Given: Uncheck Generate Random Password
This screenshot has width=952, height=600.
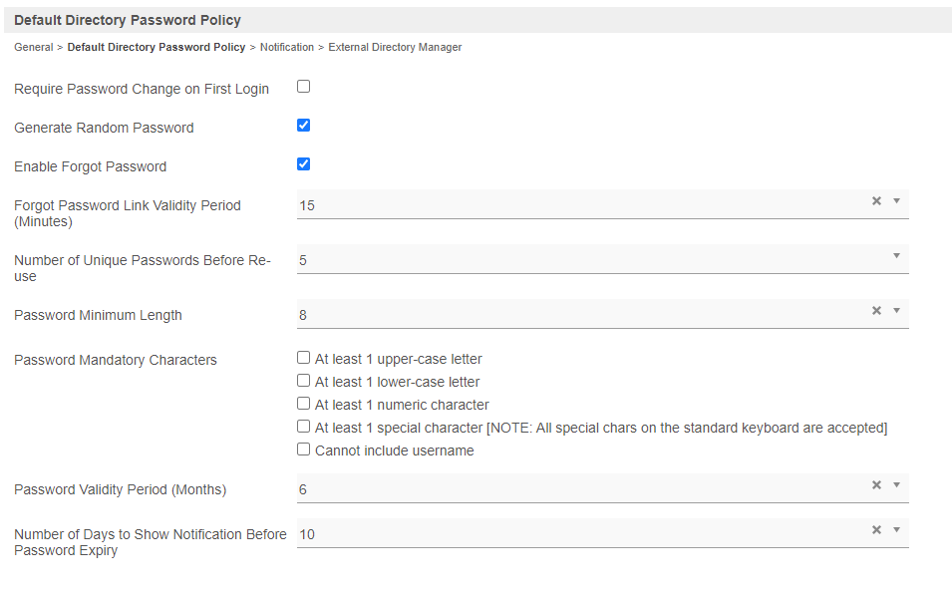Looking at the screenshot, I should click(x=304, y=126).
